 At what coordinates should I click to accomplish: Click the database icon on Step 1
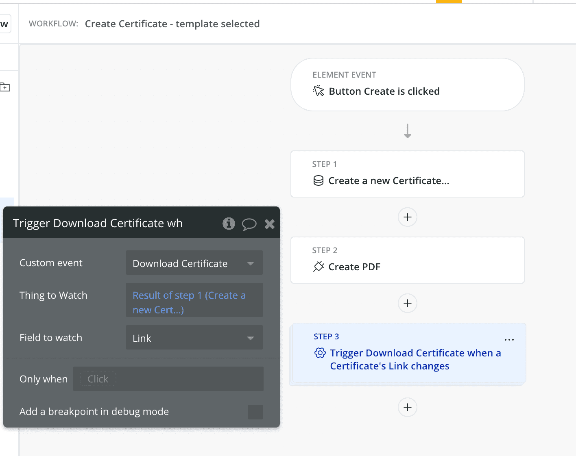click(319, 180)
